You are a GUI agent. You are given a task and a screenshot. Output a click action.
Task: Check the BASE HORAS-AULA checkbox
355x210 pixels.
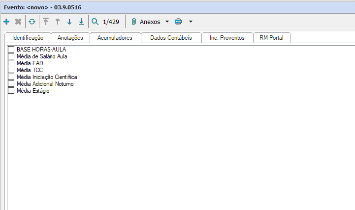[x=11, y=50]
